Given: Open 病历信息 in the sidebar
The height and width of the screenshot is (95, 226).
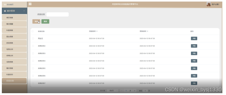Looking at the screenshot, I should point(14,18).
